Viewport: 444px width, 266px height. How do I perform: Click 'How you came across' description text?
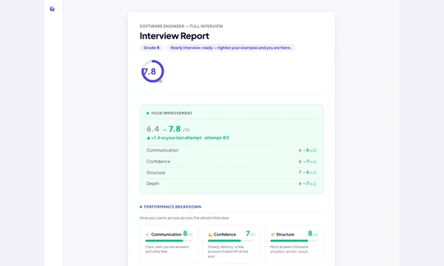coord(184,218)
